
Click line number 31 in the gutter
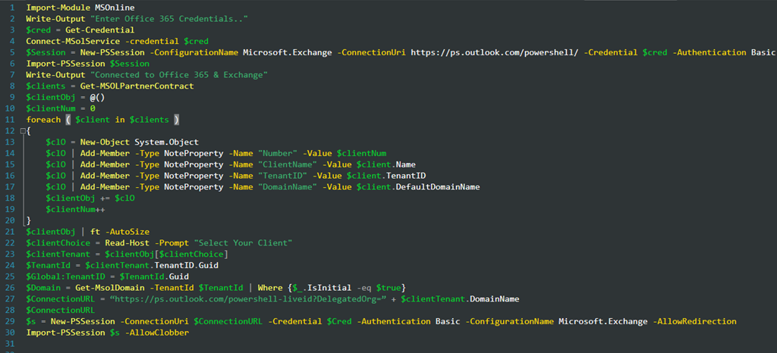[x=10, y=344]
